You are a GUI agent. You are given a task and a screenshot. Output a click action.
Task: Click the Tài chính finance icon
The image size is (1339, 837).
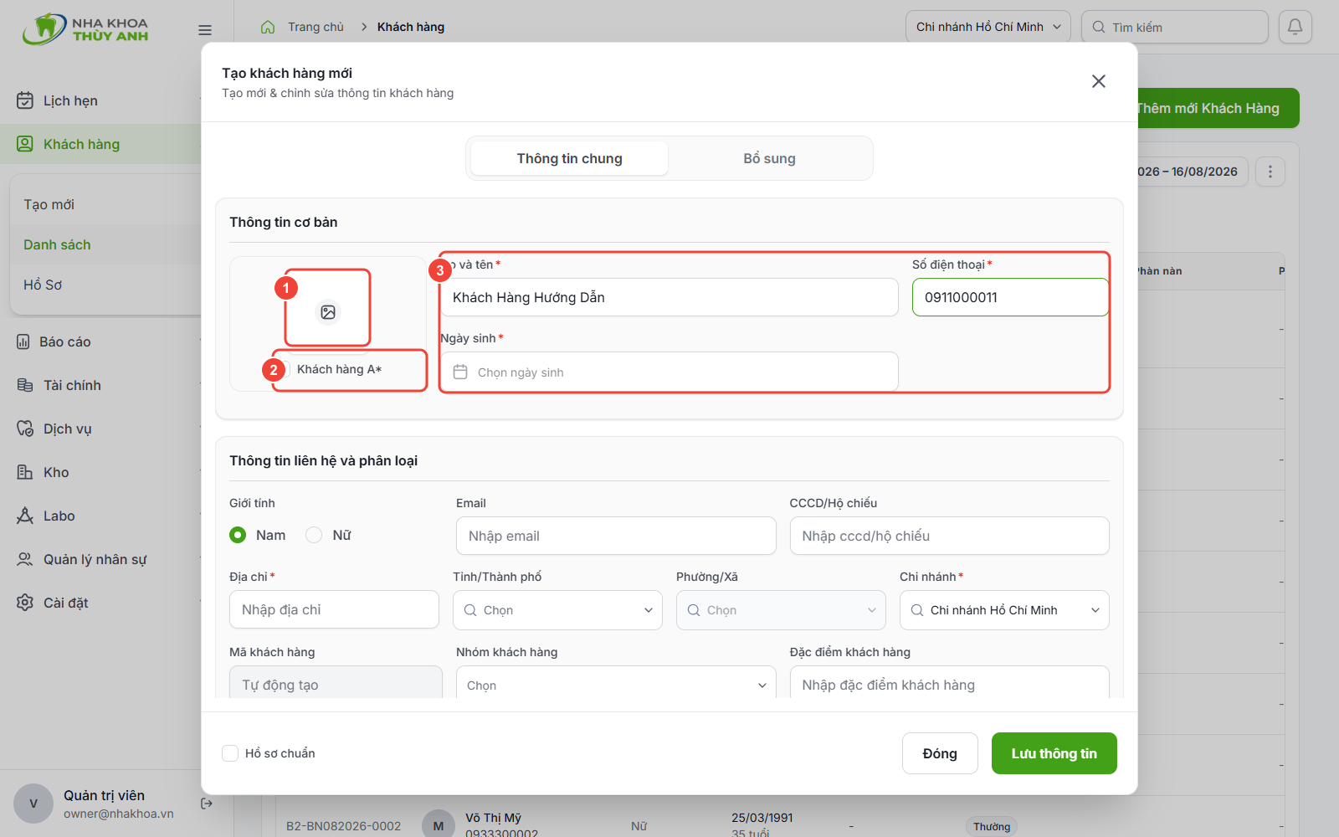pos(25,385)
